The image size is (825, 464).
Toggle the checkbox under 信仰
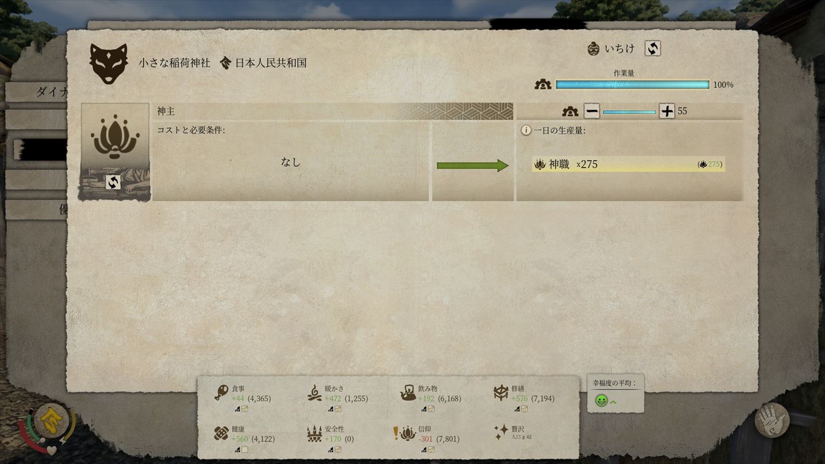431,449
